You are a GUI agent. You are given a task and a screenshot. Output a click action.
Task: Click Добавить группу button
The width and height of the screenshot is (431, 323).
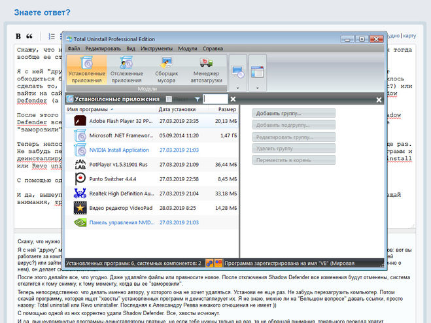tap(294, 113)
